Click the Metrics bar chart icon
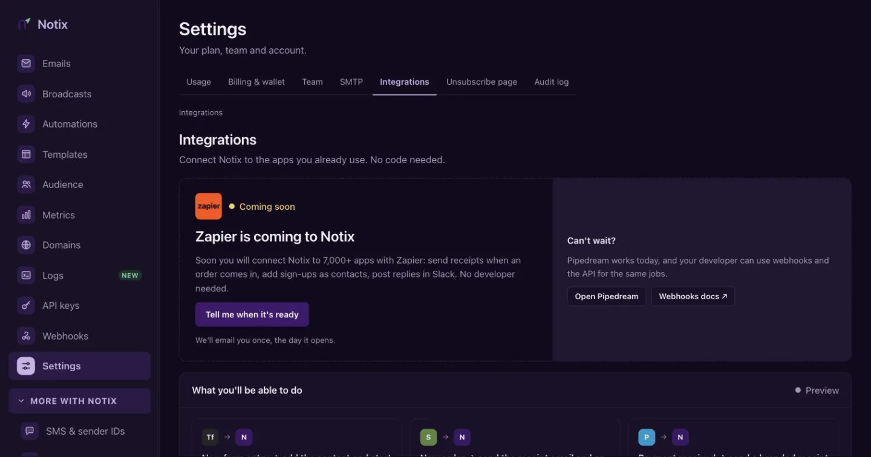 click(26, 215)
